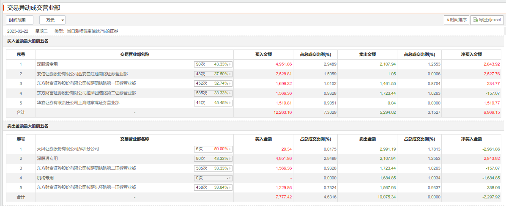506x206 pixels.
Task: Open 安信证券股份有限公司西安曲江池南路证券营业部 link
Action: (83, 74)
